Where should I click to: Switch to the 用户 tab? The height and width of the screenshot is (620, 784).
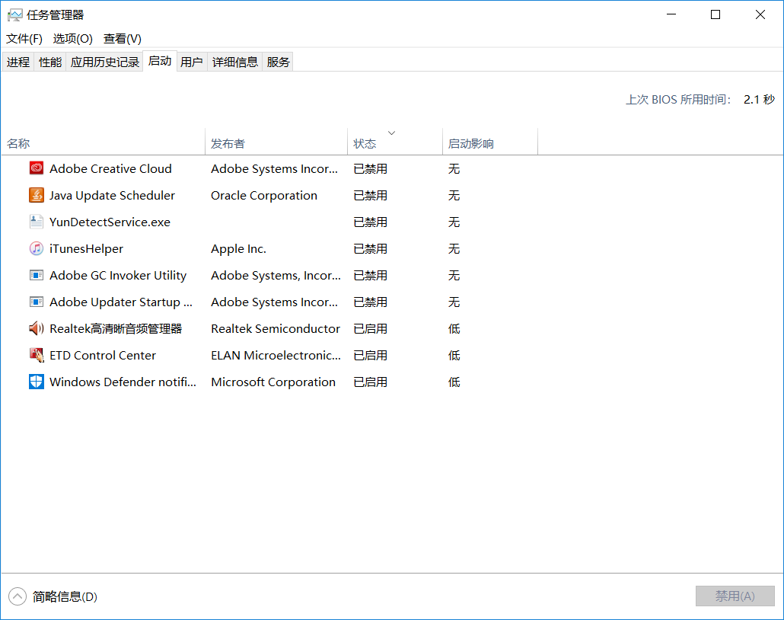point(192,62)
